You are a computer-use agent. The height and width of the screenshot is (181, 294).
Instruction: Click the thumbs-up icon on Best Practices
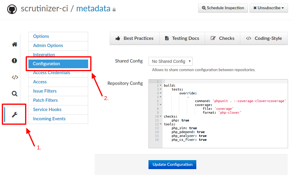(118, 38)
